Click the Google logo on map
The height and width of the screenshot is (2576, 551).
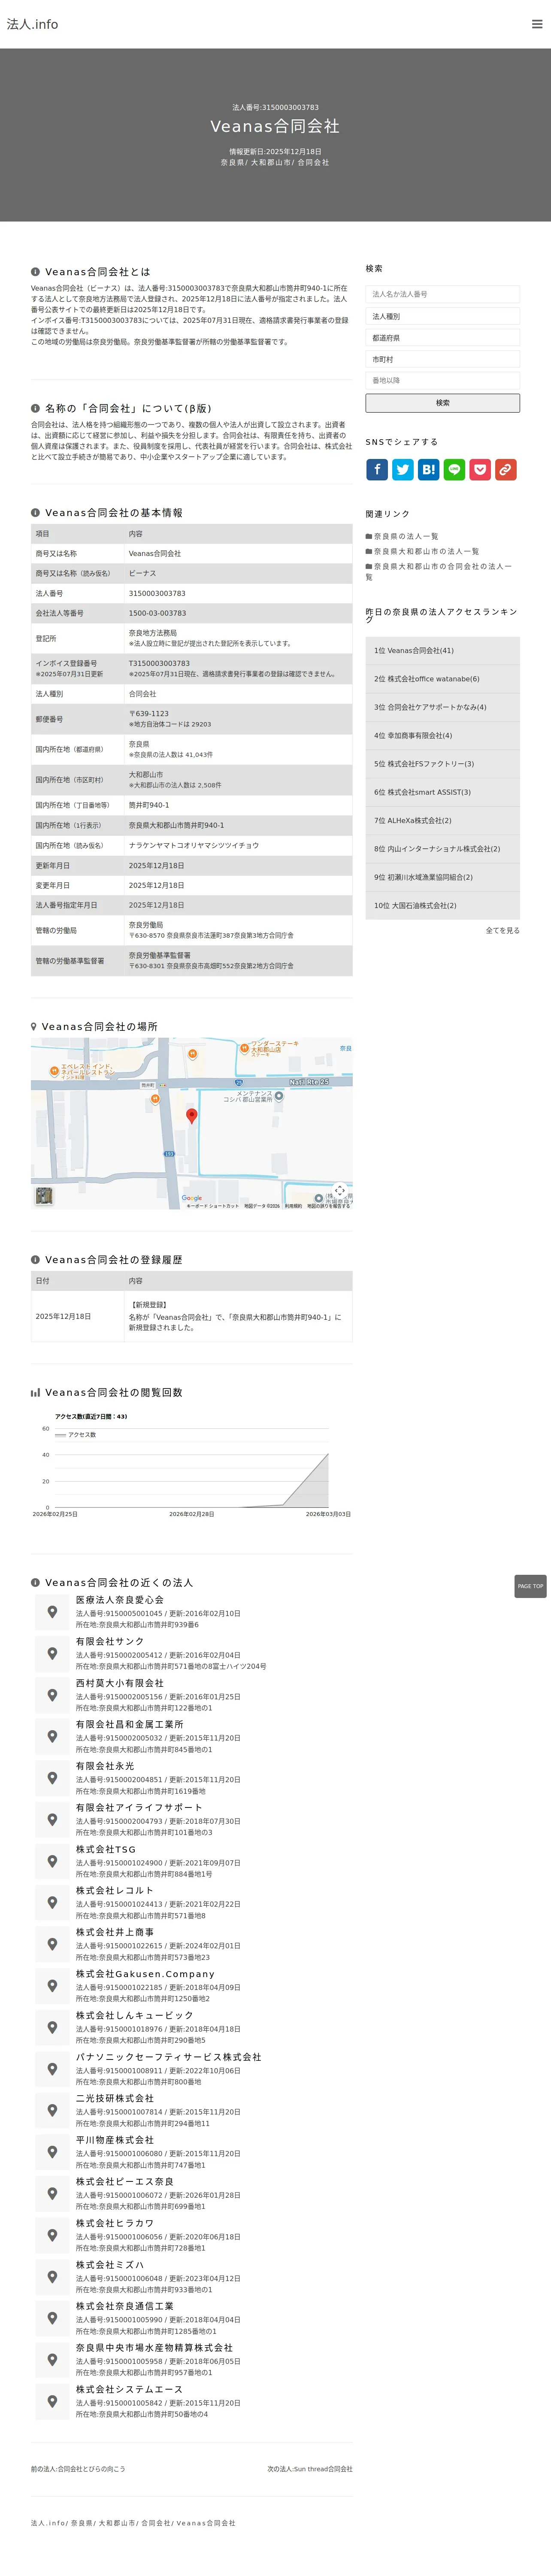point(192,1198)
